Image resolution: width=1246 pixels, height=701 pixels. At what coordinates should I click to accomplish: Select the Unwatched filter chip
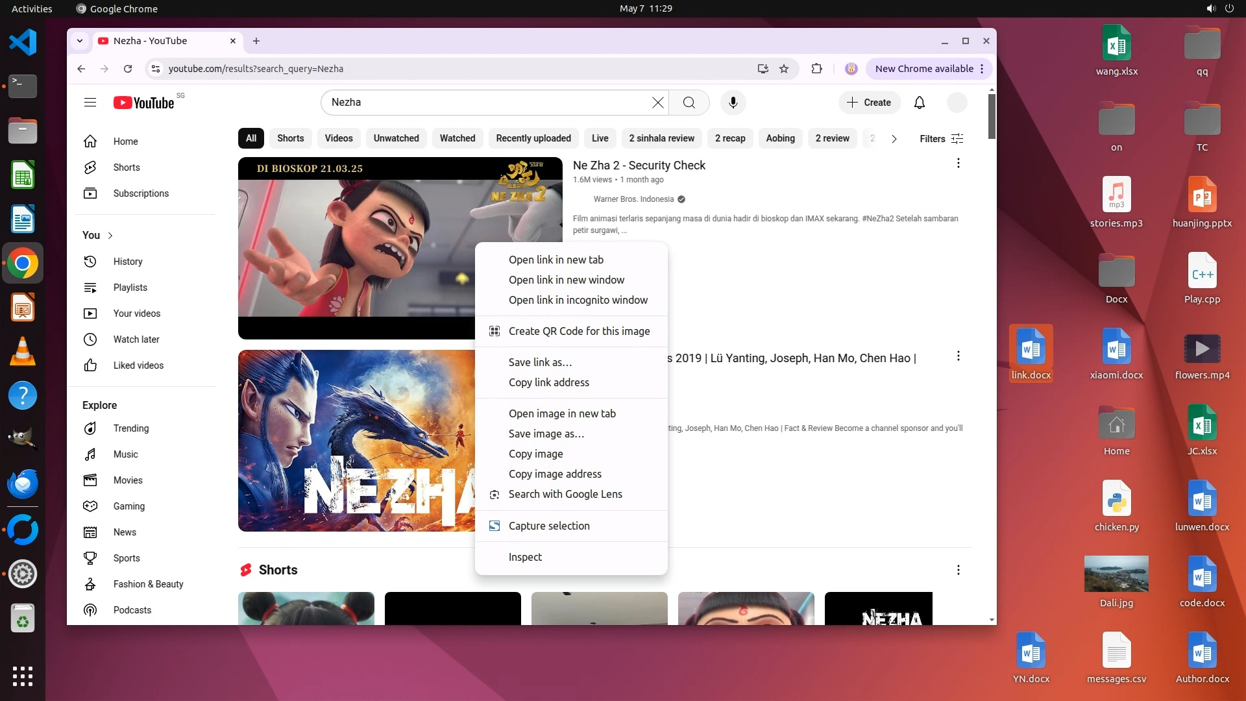(396, 138)
